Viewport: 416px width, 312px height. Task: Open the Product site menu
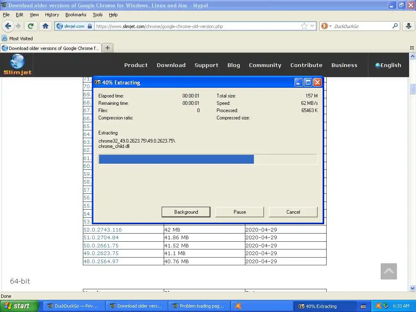(136, 65)
